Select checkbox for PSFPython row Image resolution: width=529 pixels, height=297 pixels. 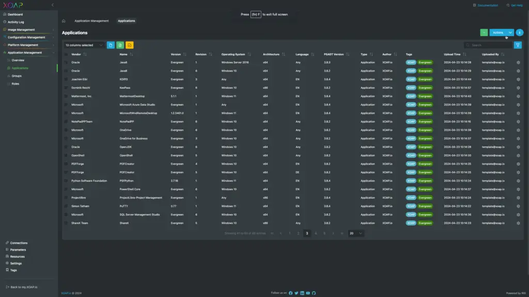coord(66,181)
